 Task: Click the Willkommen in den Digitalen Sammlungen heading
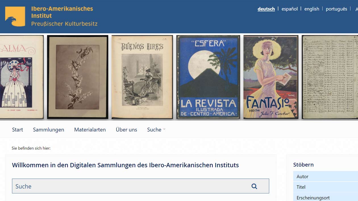(x=125, y=165)
